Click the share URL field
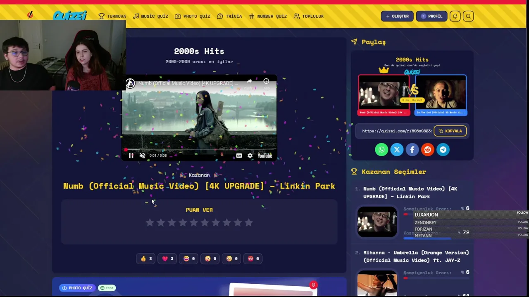 pos(396,131)
